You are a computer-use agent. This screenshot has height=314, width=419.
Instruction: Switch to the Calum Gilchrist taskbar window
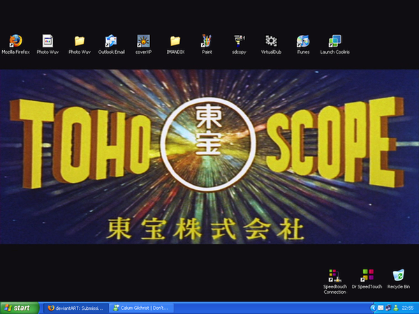(x=141, y=308)
